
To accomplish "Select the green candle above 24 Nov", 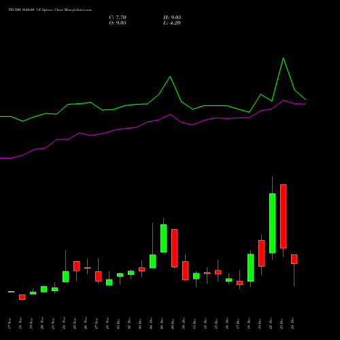I will click(x=66, y=277).
